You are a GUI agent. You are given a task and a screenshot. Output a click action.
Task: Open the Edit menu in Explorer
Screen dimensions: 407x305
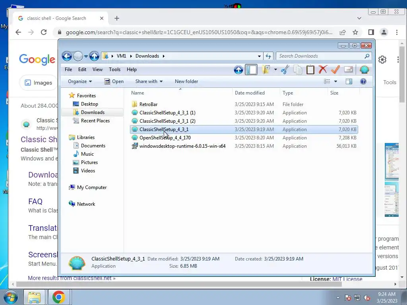click(x=82, y=69)
